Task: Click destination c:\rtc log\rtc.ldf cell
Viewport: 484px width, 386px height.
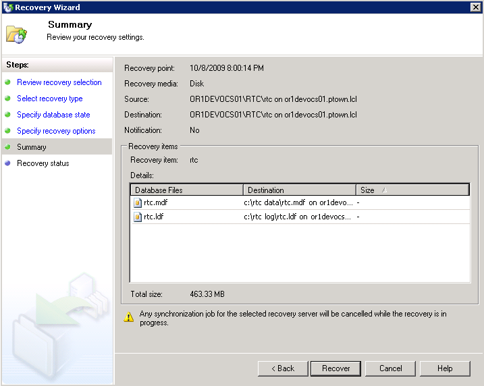Action: click(297, 217)
